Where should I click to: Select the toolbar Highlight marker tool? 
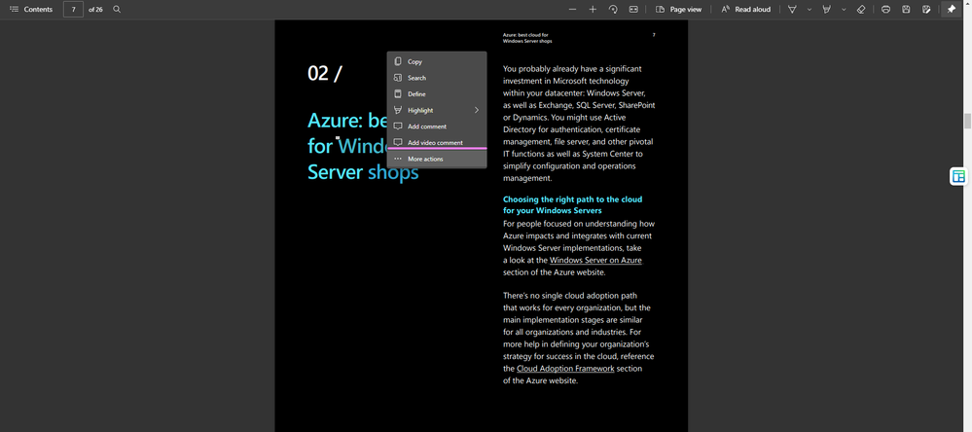pyautogui.click(x=826, y=10)
